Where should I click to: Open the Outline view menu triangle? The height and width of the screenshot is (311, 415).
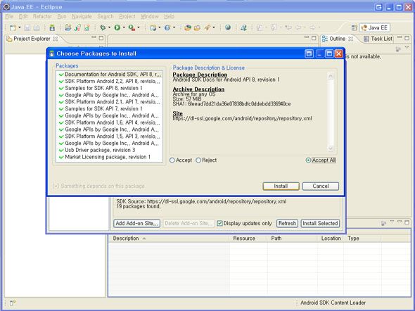407,48
